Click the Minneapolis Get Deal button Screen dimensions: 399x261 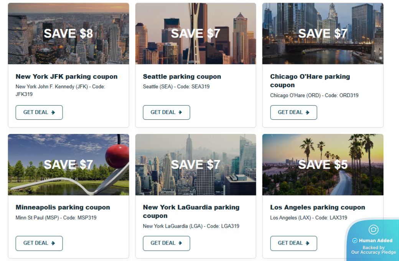coord(39,243)
